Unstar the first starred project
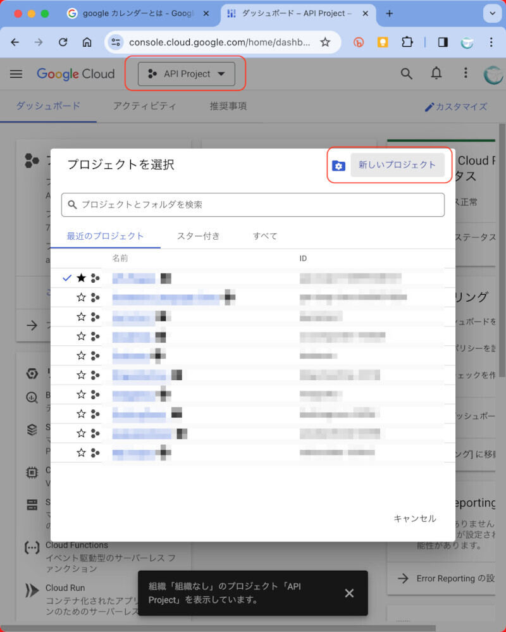 pos(81,278)
